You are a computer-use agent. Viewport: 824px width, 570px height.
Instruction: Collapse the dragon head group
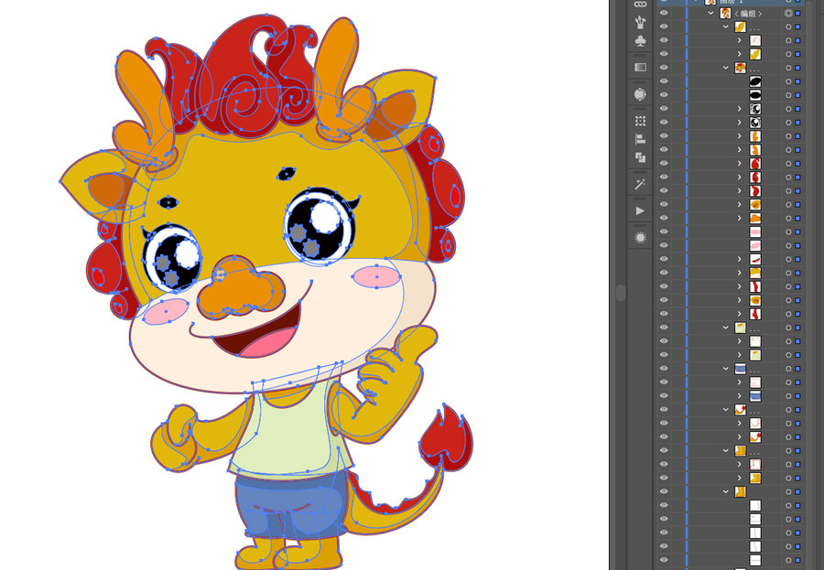click(x=726, y=68)
